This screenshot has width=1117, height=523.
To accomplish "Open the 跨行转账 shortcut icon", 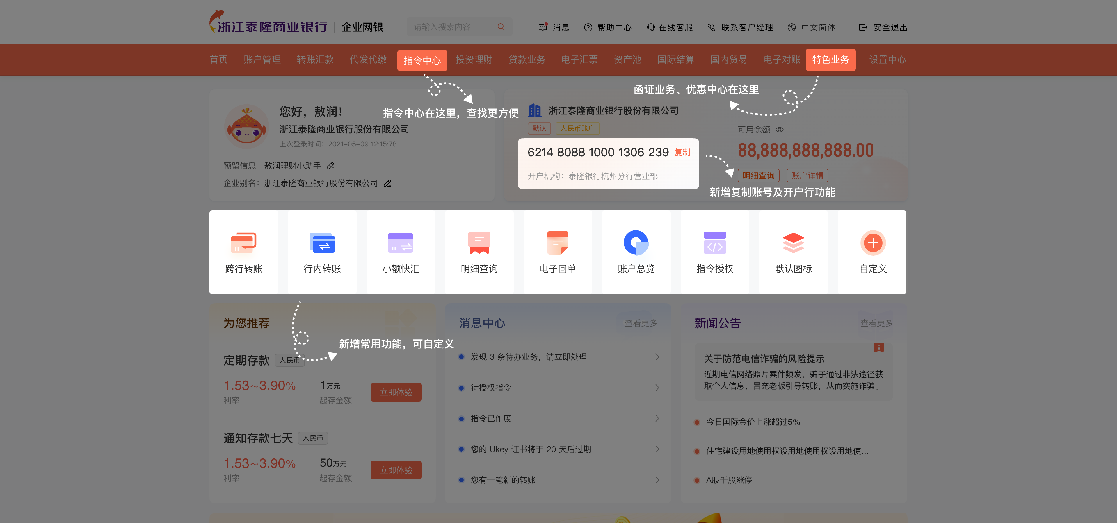I will point(244,243).
